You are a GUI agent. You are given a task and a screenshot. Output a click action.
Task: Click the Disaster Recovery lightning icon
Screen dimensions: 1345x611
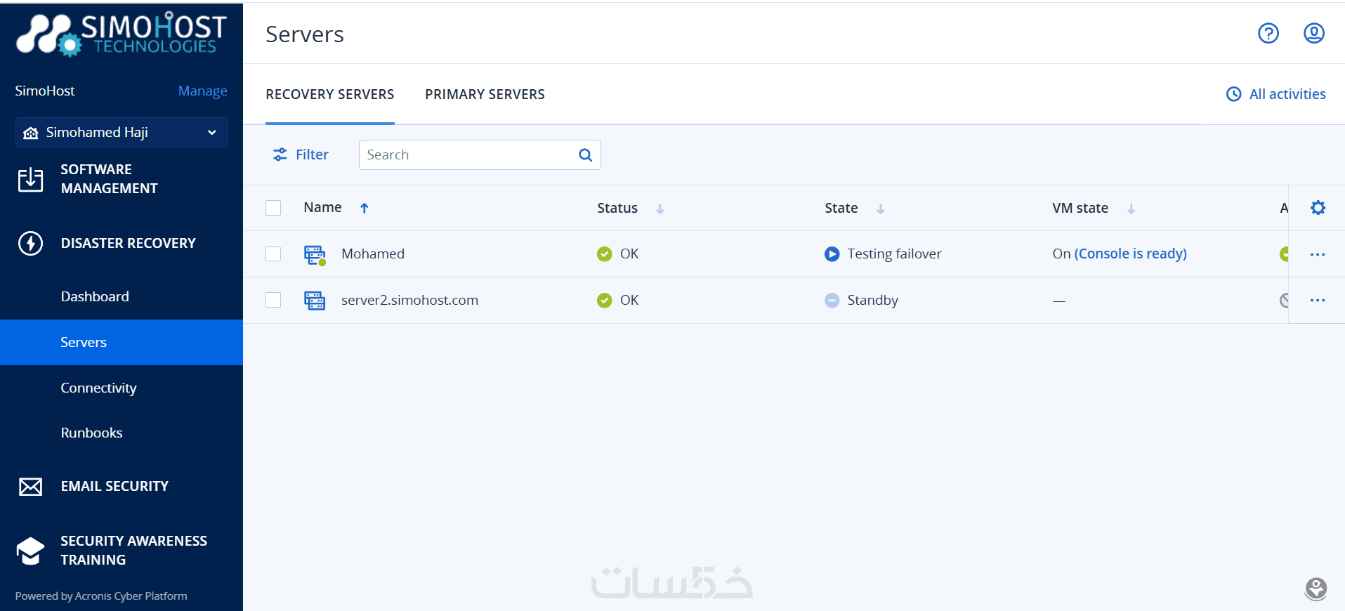click(x=30, y=243)
